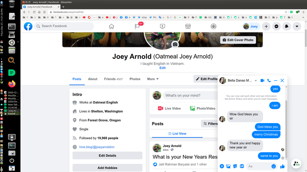The width and height of the screenshot is (307, 172).
Task: Send a thumbs-up like in chat
Action: pyautogui.click(x=283, y=166)
